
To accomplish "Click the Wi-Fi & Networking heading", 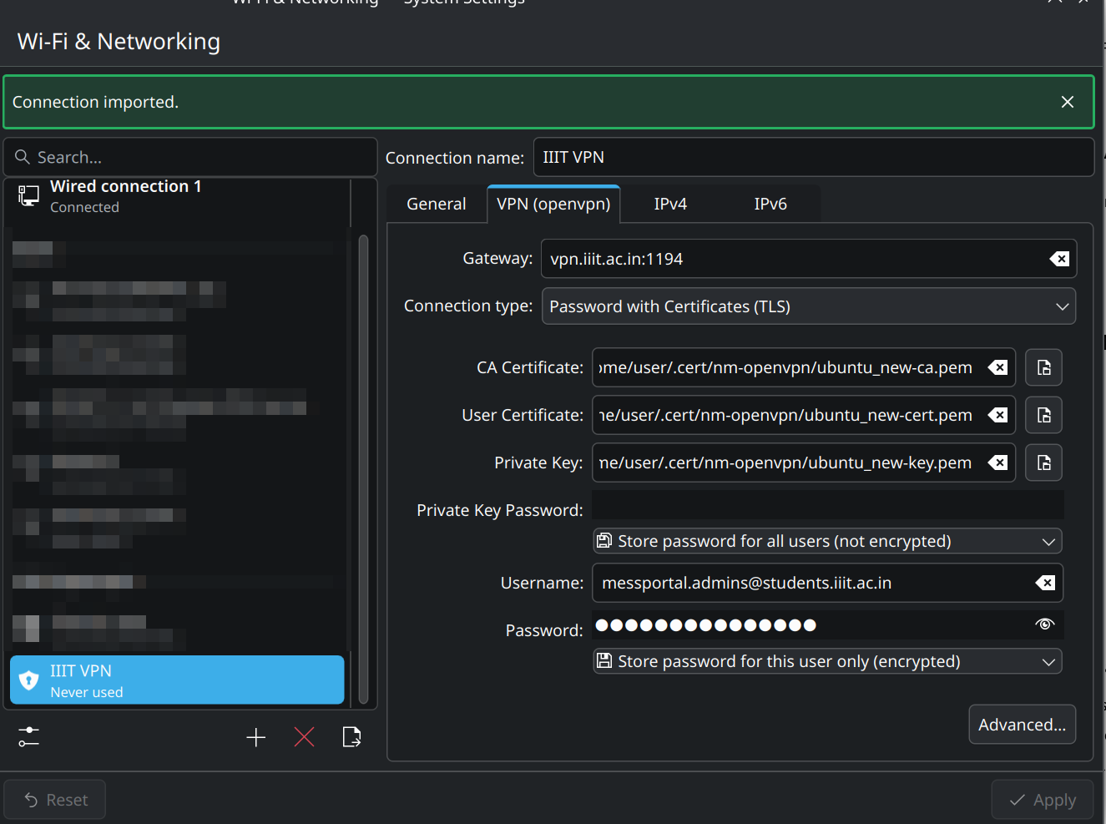I will 119,42.
